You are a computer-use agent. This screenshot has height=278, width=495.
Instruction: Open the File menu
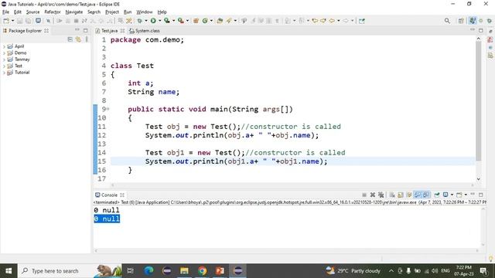point(5,12)
